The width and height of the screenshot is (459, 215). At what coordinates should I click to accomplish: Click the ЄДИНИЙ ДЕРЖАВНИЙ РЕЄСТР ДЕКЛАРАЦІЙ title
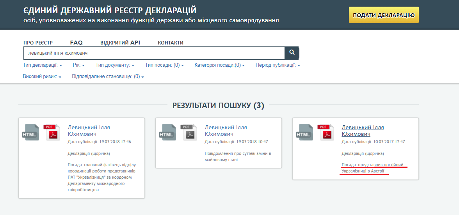tap(110, 11)
